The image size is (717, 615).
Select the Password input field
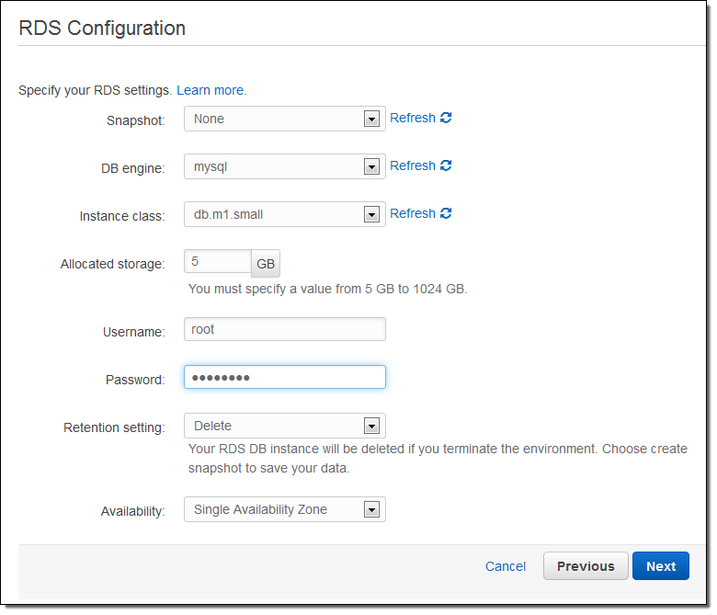pos(284,378)
